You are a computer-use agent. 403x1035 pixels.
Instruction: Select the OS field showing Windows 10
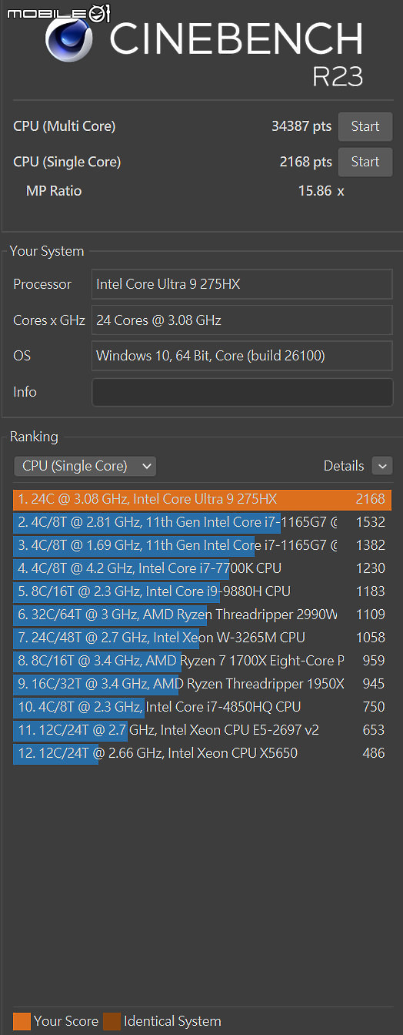(242, 356)
